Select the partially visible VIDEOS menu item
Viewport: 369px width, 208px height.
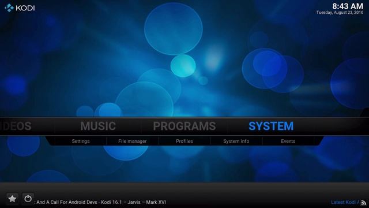click(16, 126)
